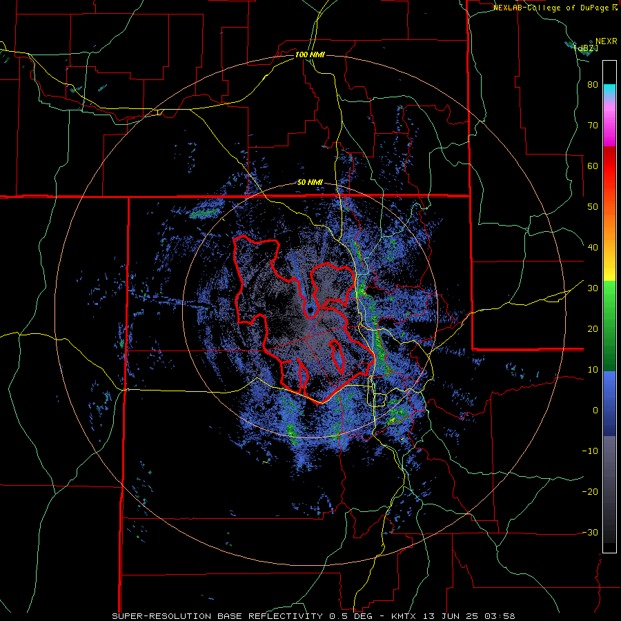Click the -30 value on color scale
621x621 pixels.
click(590, 532)
